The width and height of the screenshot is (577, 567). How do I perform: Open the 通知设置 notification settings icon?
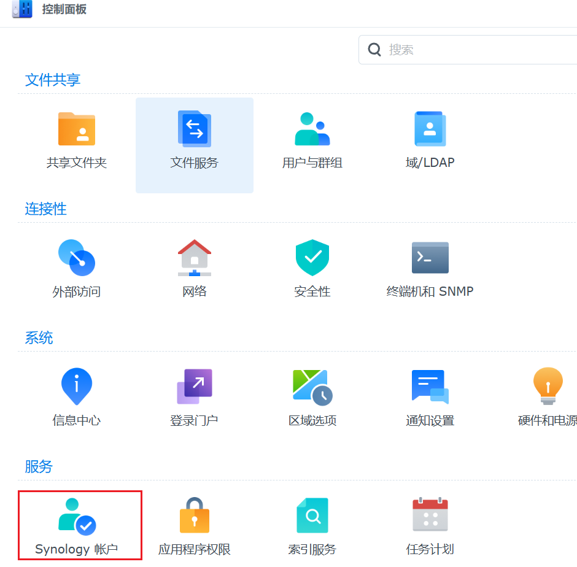coord(430,387)
